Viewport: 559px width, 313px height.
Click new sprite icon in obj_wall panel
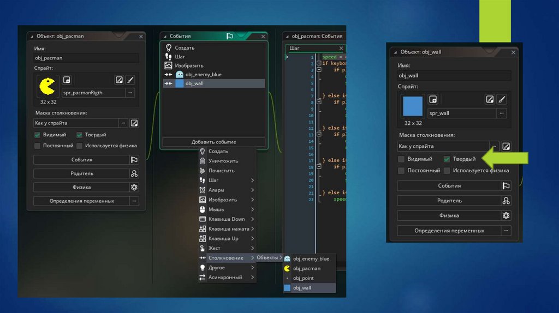[x=433, y=99]
